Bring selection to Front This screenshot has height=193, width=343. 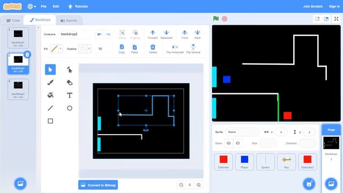coord(184,34)
